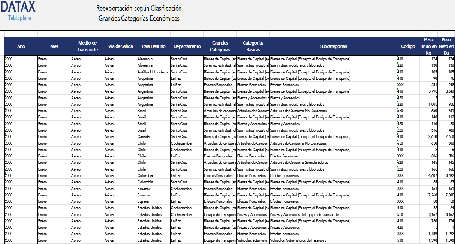Screen dimensions: 455x244
Task: Click the Vía de Salida header
Action: click(120, 46)
